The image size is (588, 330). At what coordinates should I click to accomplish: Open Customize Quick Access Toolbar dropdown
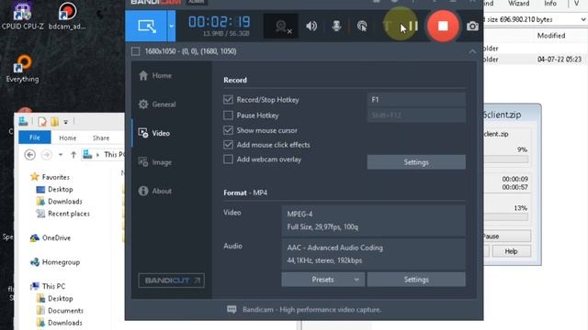(x=65, y=122)
